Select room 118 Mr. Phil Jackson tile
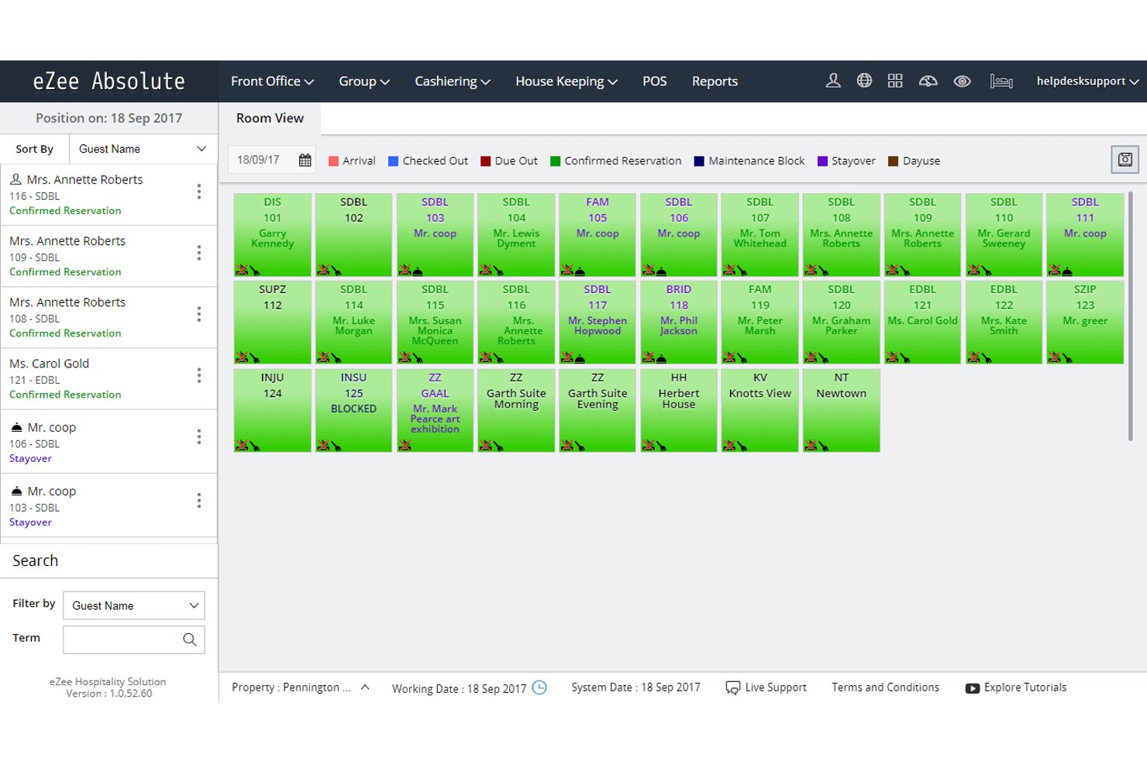 pyautogui.click(x=679, y=322)
